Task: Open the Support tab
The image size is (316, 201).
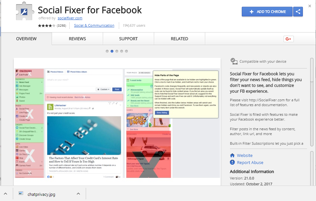Action: pyautogui.click(x=128, y=39)
